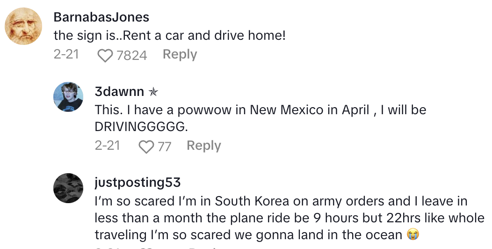This screenshot has width=492, height=249.
Task: Open 3dawnn's profile photo
Action: (68, 97)
